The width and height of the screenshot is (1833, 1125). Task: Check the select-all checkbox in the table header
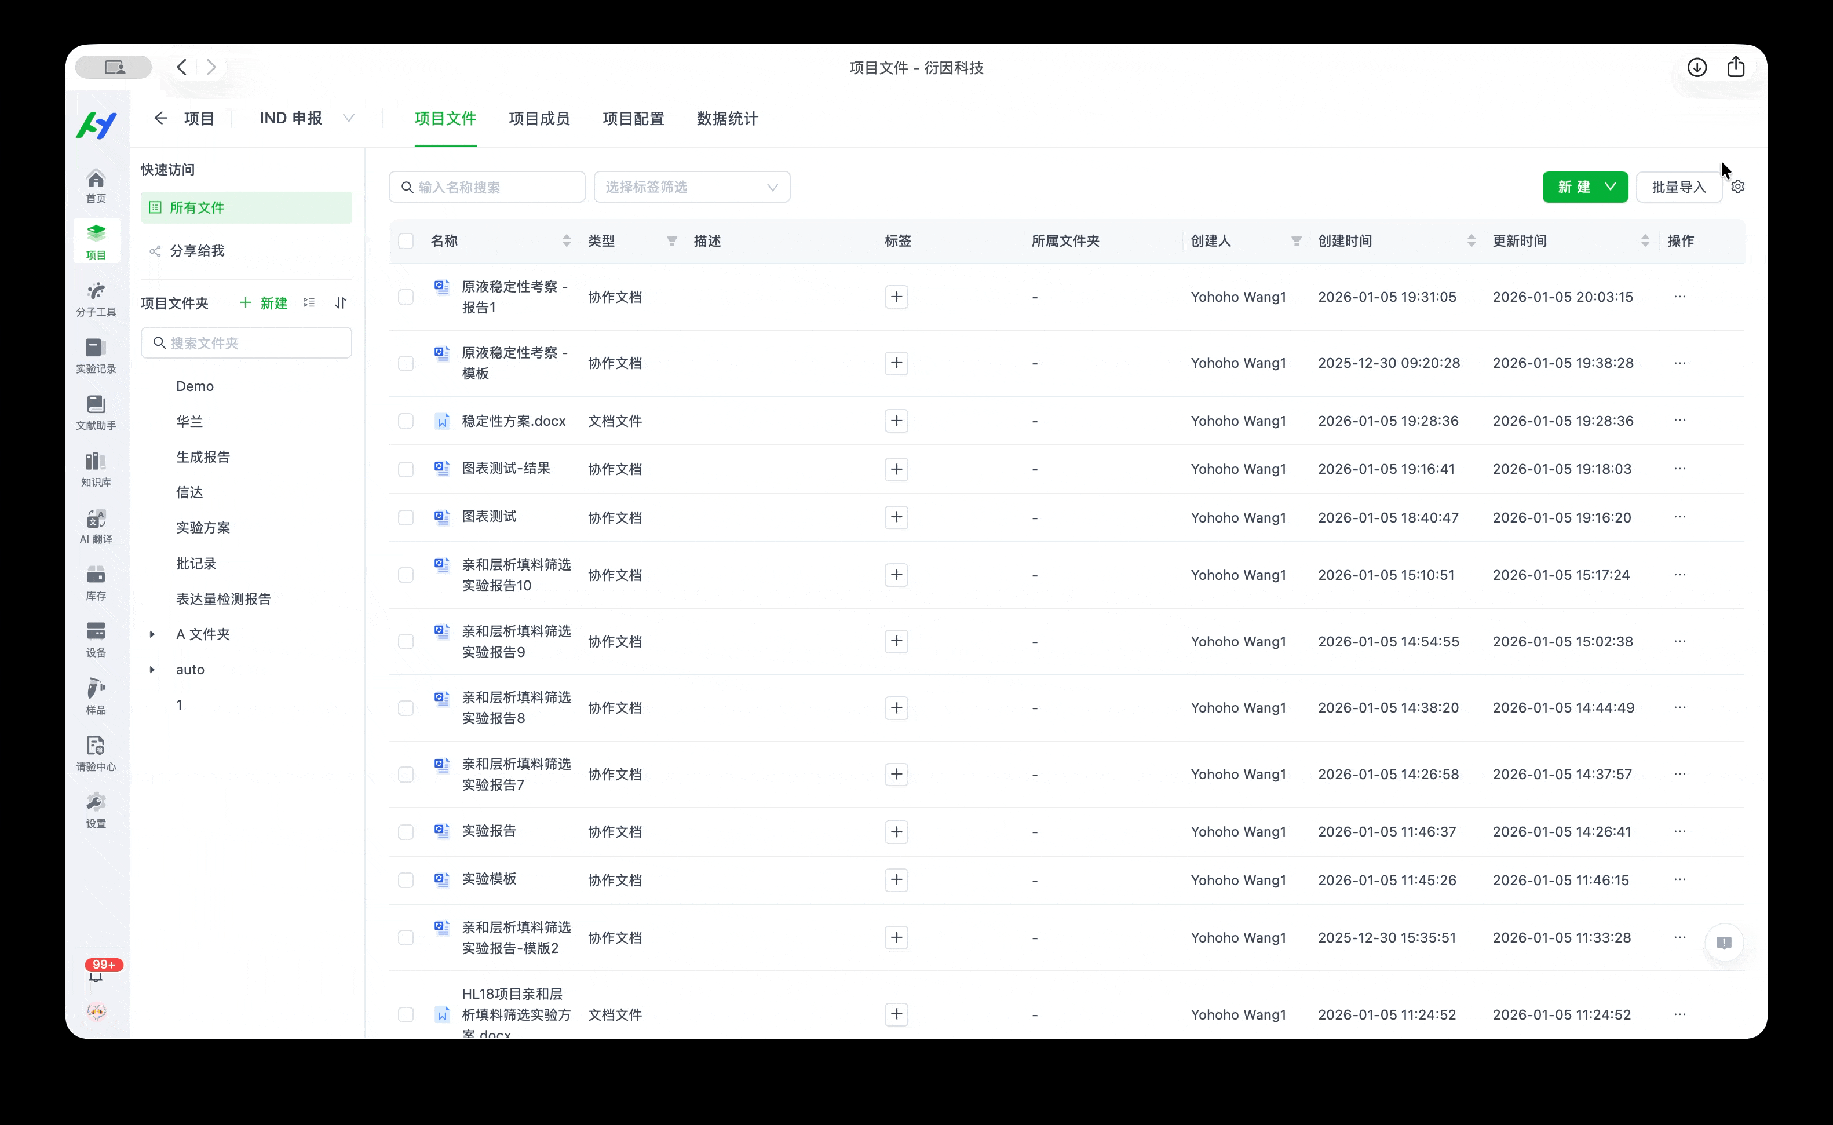point(406,240)
